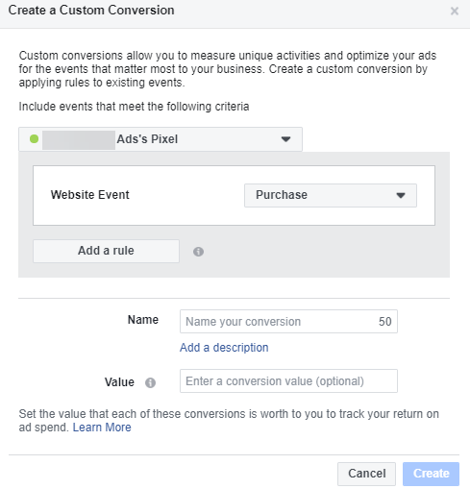Click the Add a rule button
The image size is (470, 489).
(106, 251)
